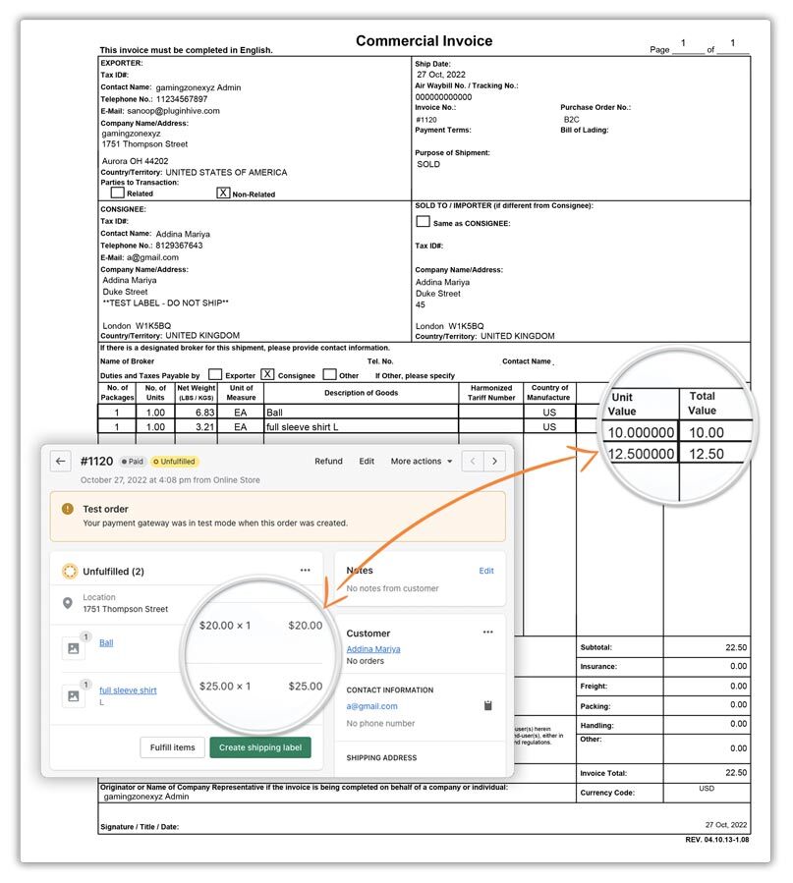
Task: Click the Refund action on the order
Action: pos(328,461)
